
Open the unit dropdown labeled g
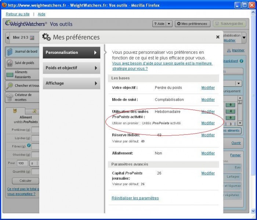pyautogui.click(x=34, y=163)
